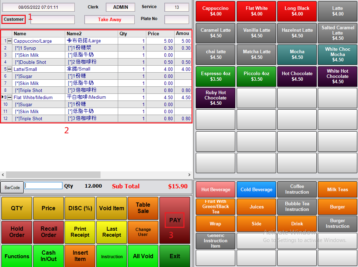Open the Side category
Viewport: 358px width, 267px height.
pyautogui.click(x=256, y=224)
